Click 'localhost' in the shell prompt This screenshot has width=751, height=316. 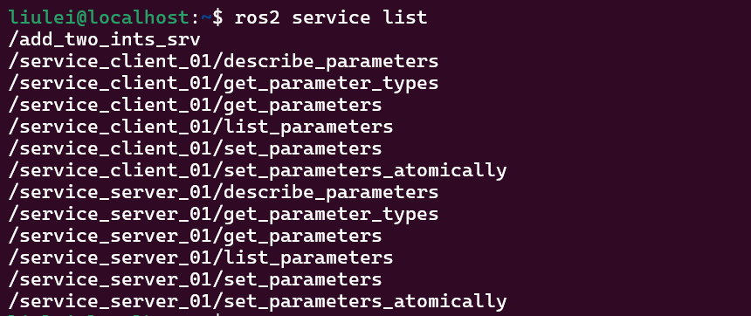pyautogui.click(x=139, y=17)
